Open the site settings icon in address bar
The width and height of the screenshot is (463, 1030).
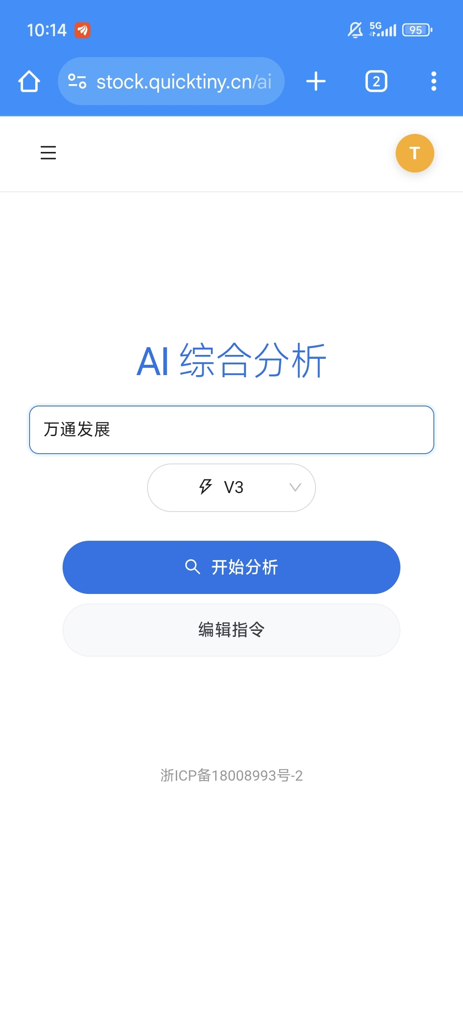77,81
